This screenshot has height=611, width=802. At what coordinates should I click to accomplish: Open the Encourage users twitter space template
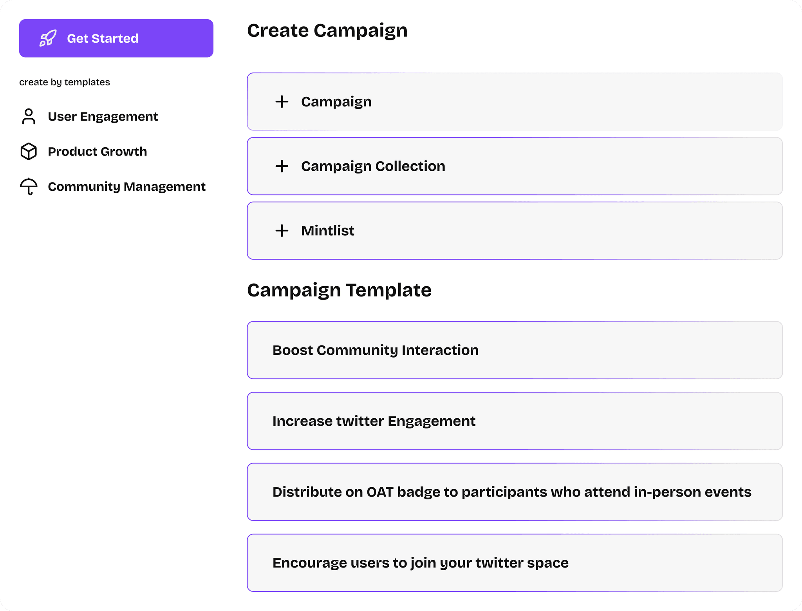coord(514,563)
